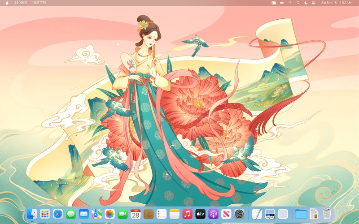Open the Trash in the Dock
This screenshot has width=359, height=224.
coord(327,214)
